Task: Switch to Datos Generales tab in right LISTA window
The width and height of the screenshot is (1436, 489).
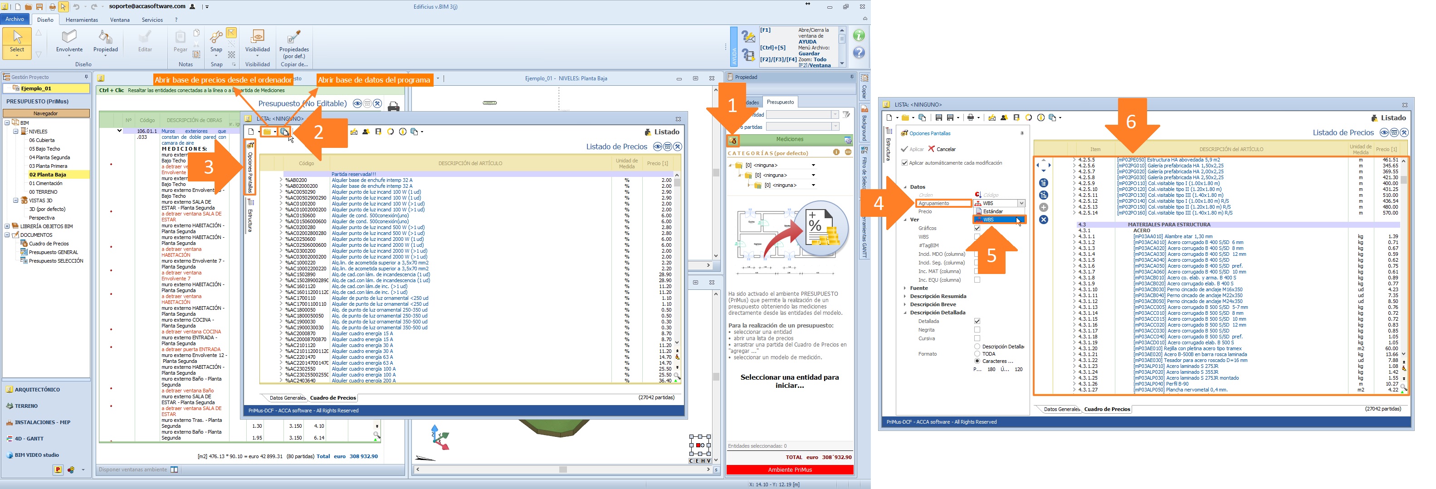Action: (x=1061, y=409)
